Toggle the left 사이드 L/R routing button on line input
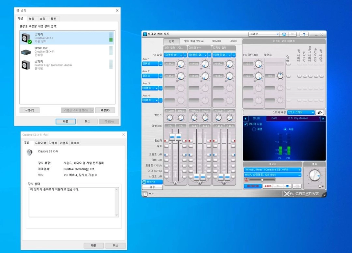Screen dimensions: 352x253 (x=166, y=176)
